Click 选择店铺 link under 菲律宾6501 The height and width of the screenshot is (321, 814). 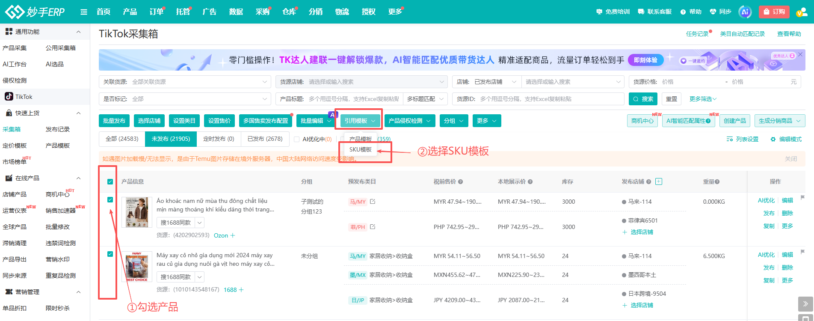coord(637,232)
